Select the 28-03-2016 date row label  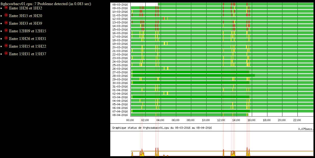click(x=120, y=76)
